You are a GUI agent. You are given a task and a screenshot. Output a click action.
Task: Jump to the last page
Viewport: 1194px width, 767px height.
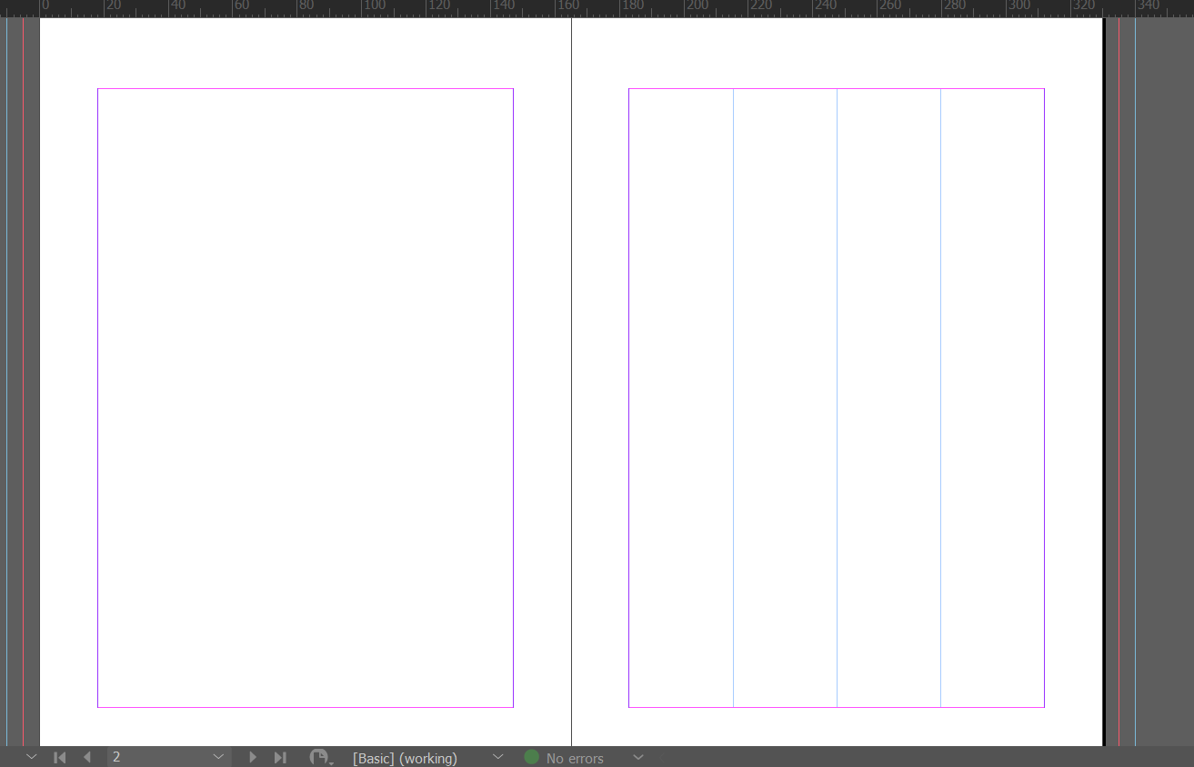point(280,757)
